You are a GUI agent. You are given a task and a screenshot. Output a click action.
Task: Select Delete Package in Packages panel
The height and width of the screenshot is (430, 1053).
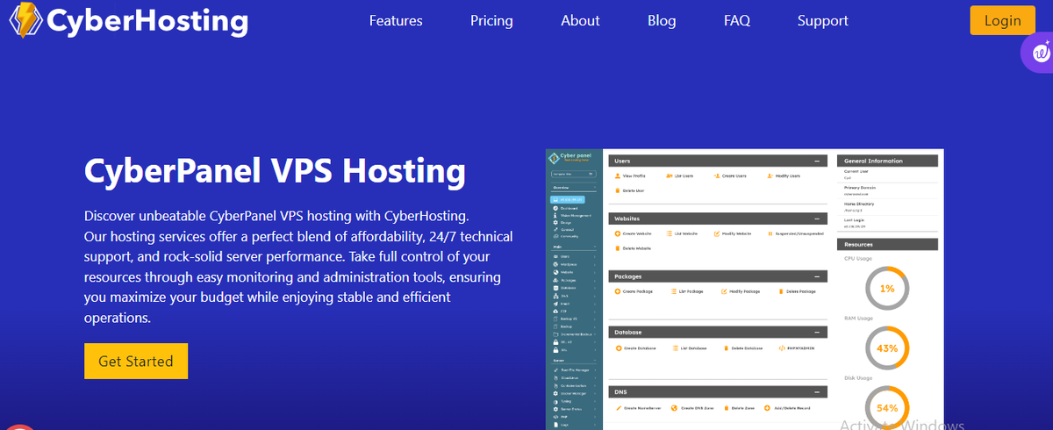click(x=797, y=291)
